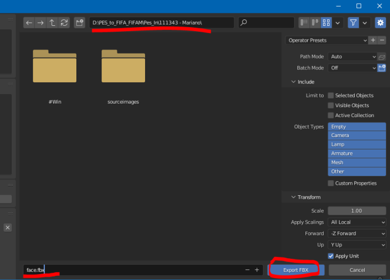Toggle Camera object type
Image resolution: width=390 pixels, height=280 pixels.
pos(357,135)
